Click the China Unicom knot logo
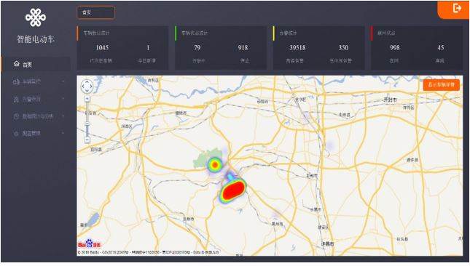470x266 pixels. tap(36, 17)
